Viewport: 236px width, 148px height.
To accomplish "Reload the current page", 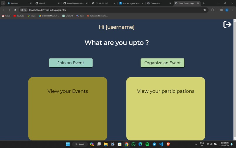I will [15, 10].
